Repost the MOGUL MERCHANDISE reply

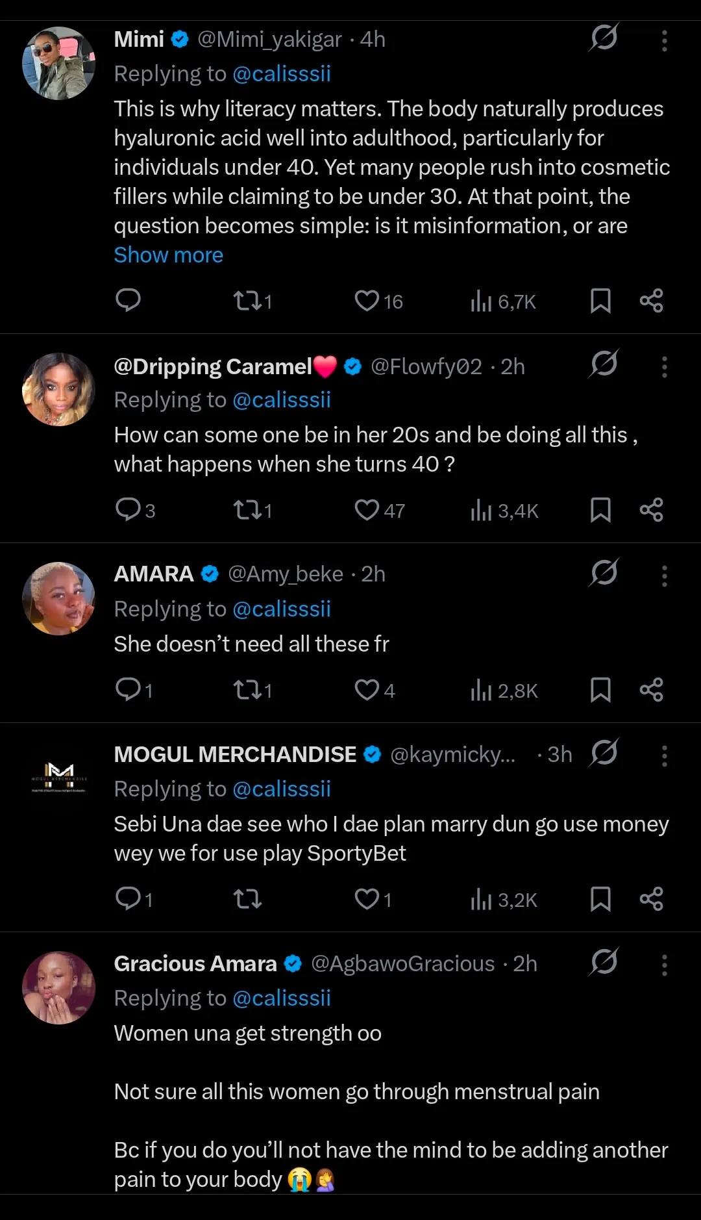247,899
